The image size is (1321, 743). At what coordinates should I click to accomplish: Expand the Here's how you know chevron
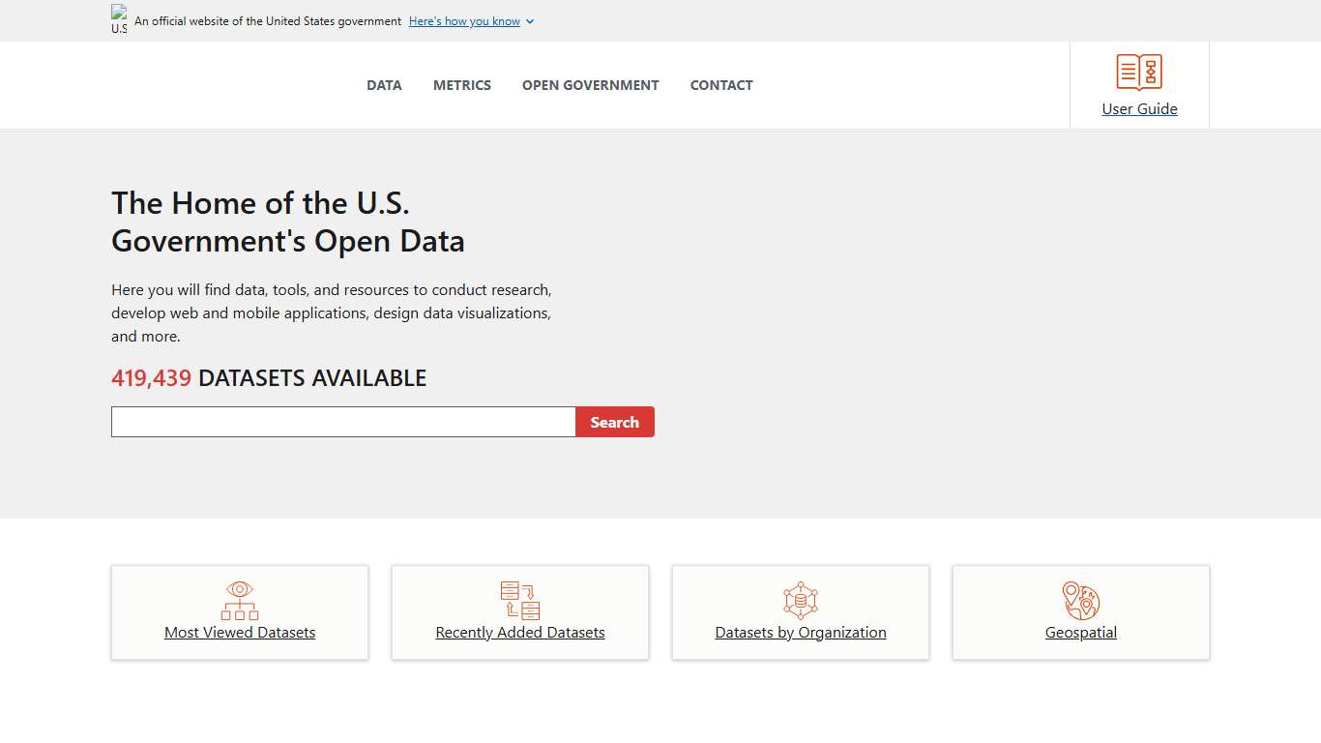(530, 21)
